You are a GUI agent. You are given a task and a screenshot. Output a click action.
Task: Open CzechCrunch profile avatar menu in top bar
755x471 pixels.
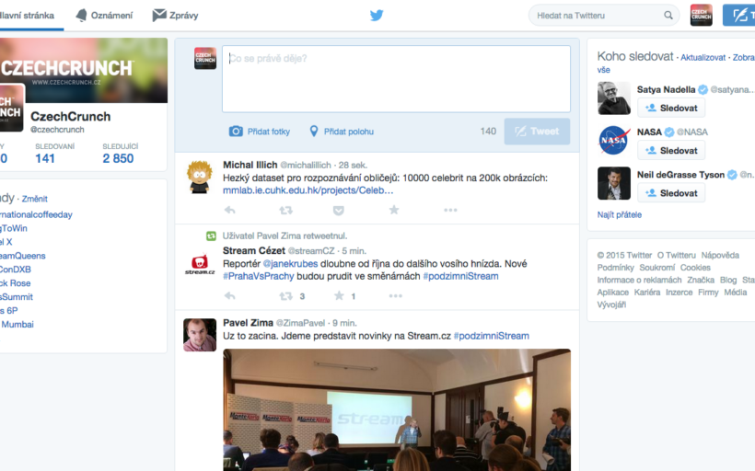pos(701,15)
